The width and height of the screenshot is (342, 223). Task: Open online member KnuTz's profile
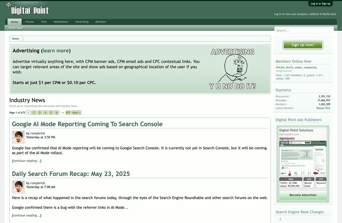click(289, 68)
